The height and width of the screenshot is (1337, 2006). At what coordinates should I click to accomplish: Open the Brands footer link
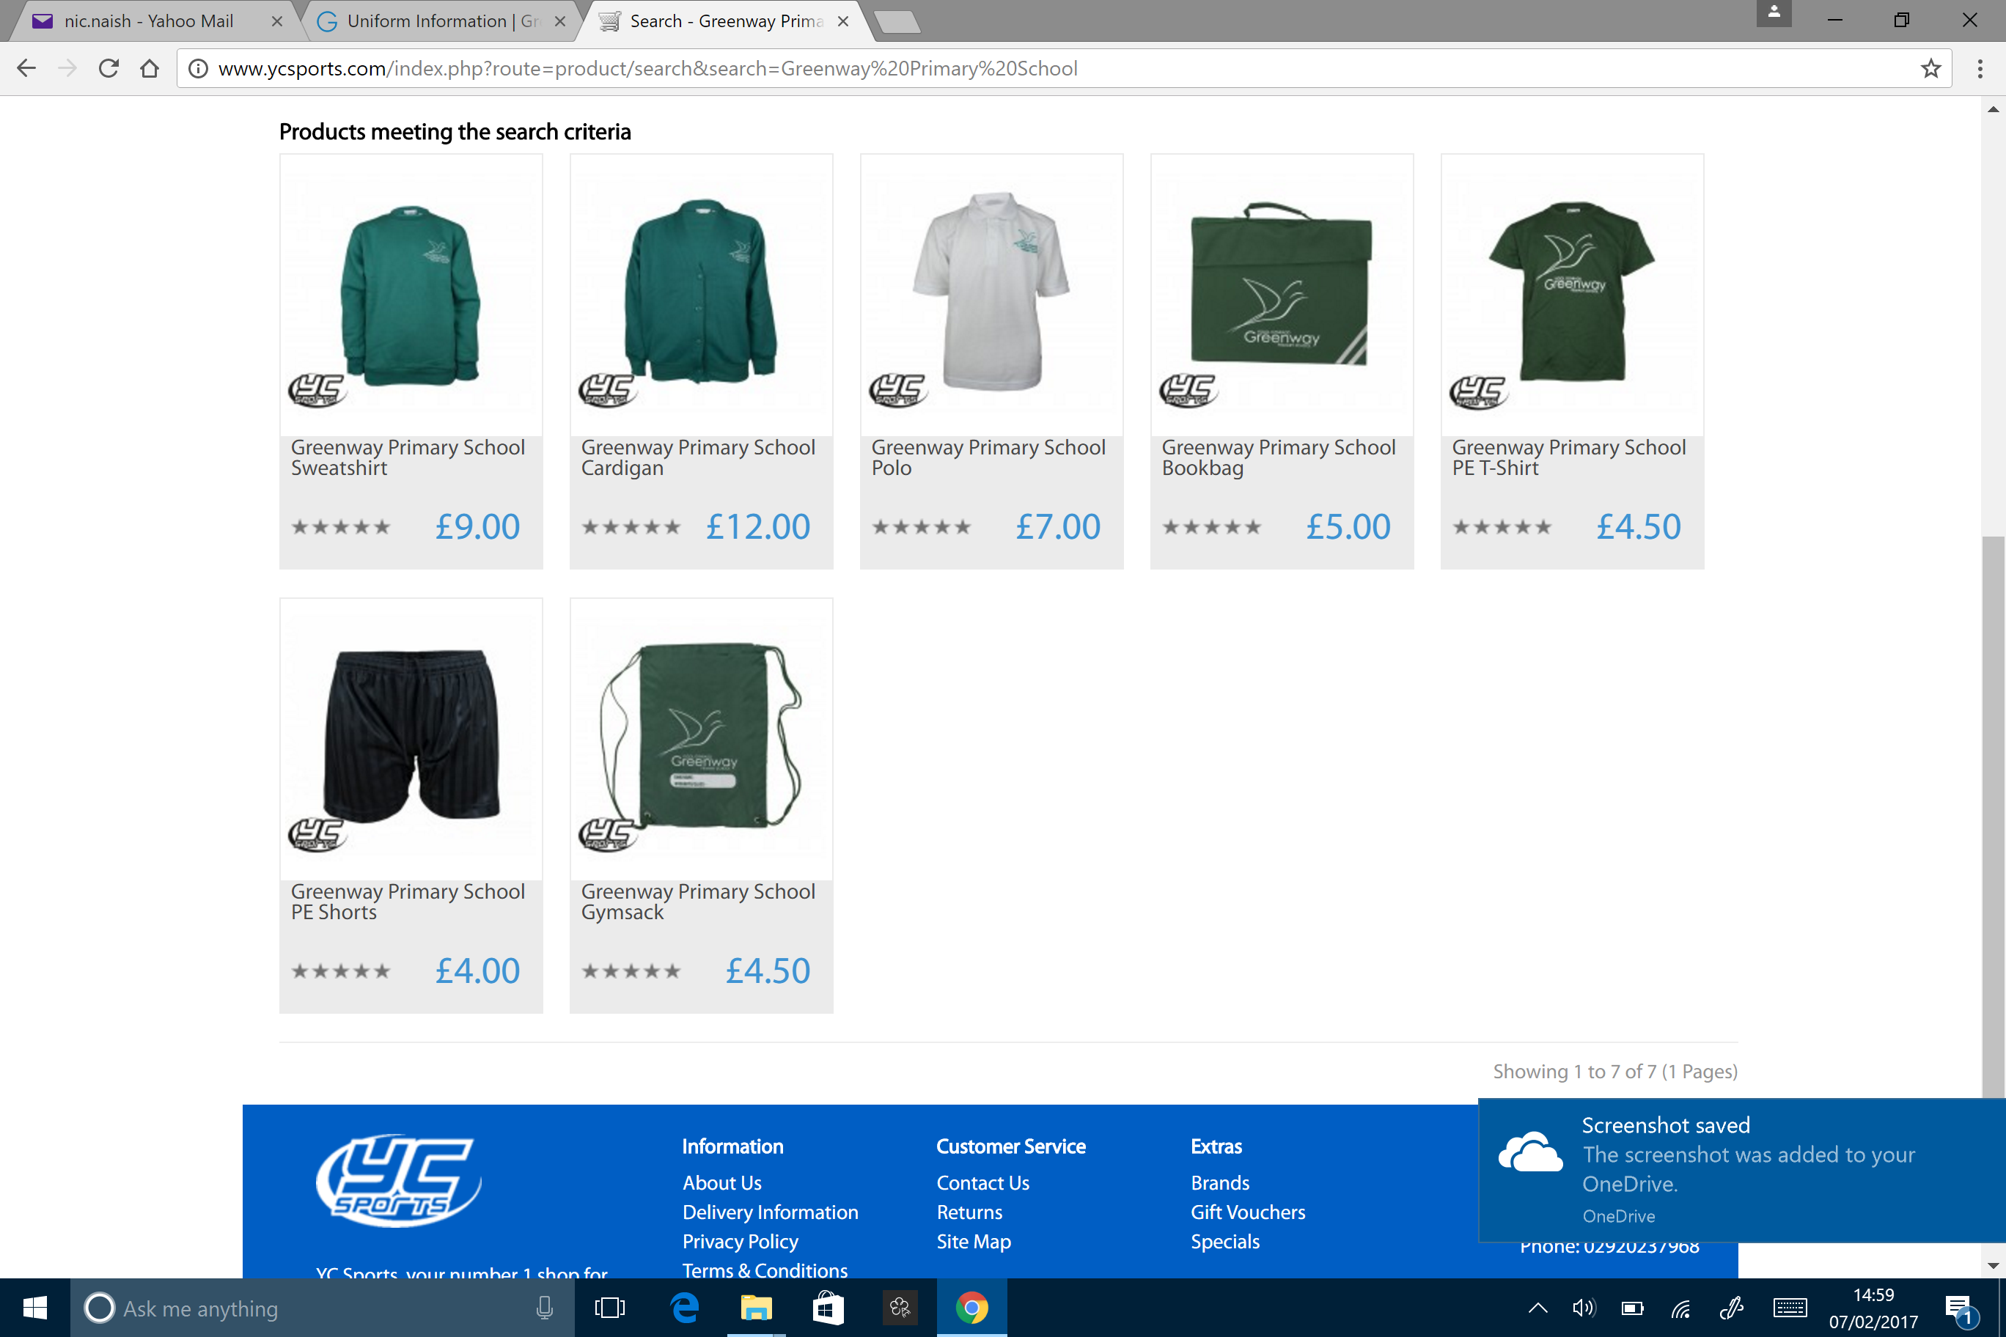click(x=1219, y=1184)
